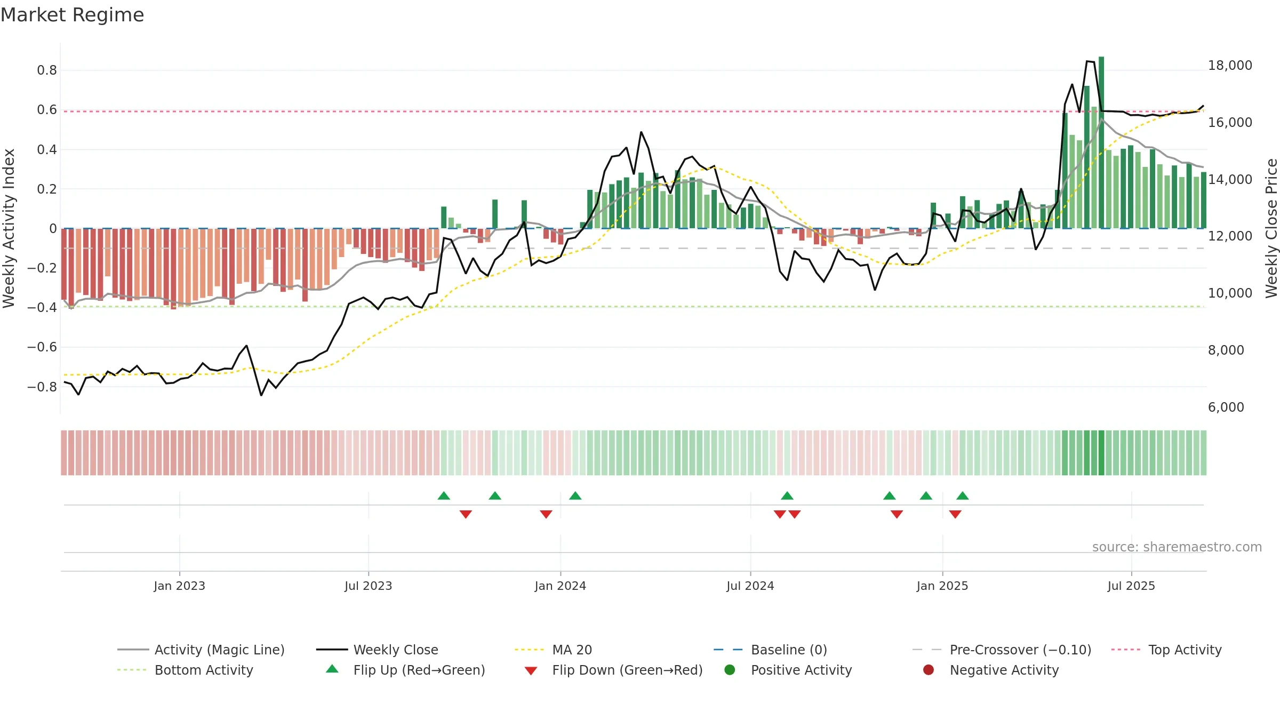Click the Weekly Close Price axis title
This screenshot has width=1280, height=720.
(1271, 228)
